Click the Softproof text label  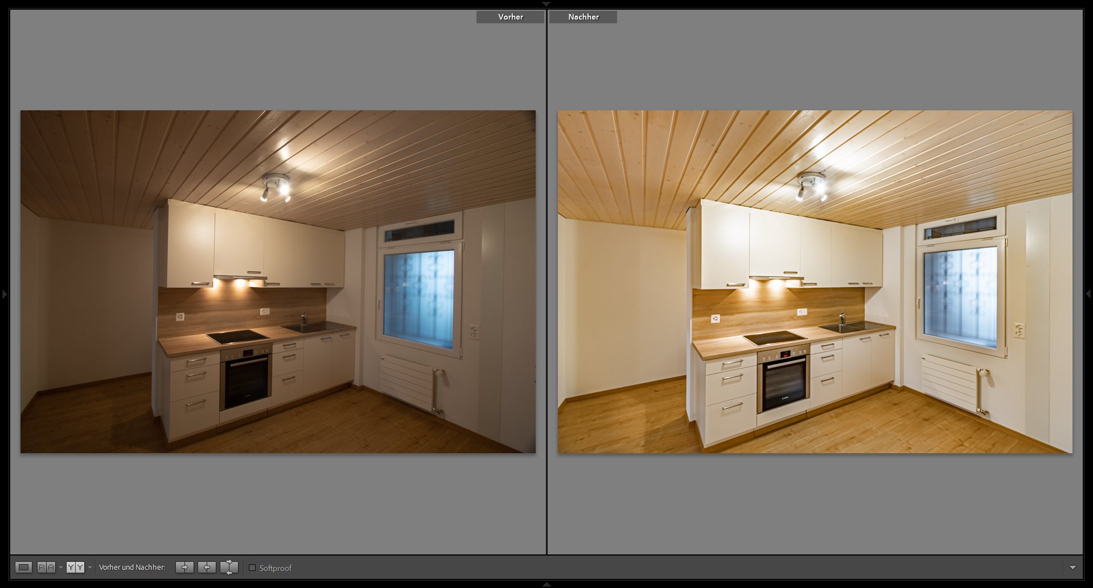coord(276,568)
